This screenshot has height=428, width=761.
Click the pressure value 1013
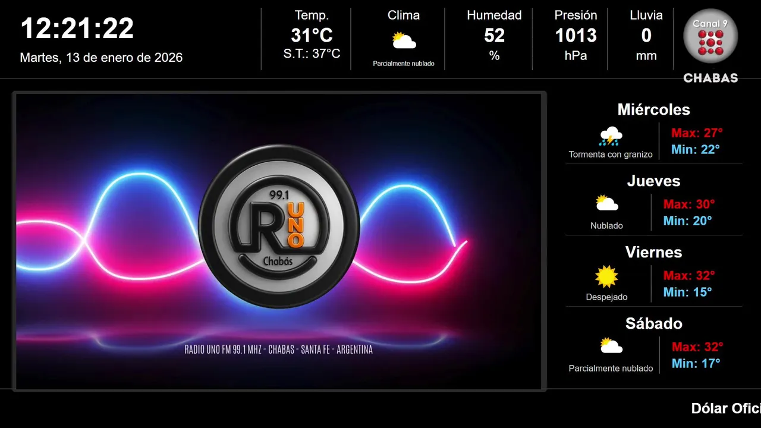coord(576,36)
